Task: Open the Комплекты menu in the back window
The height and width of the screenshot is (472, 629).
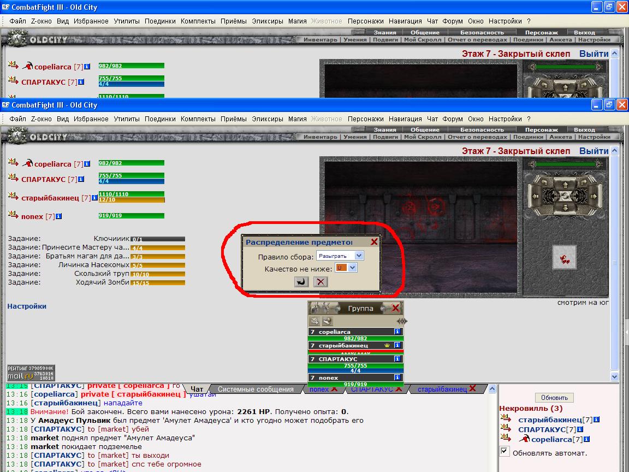Action: point(198,21)
